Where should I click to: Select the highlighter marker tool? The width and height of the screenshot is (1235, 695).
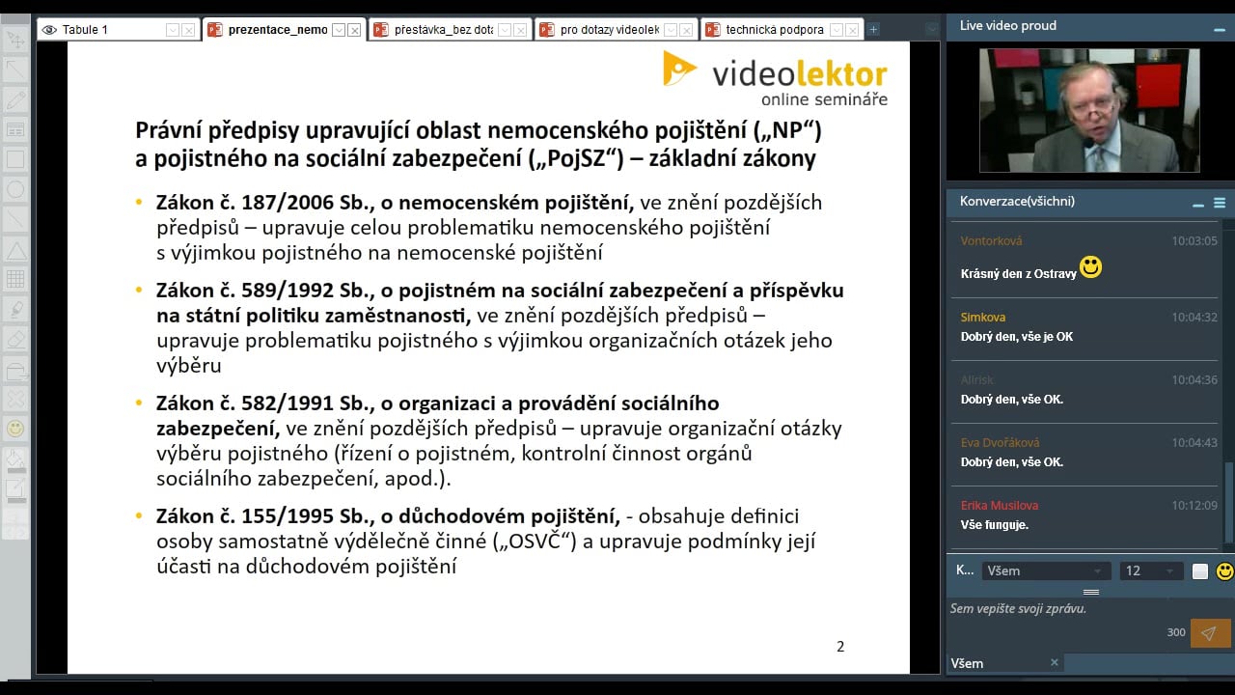point(15,310)
